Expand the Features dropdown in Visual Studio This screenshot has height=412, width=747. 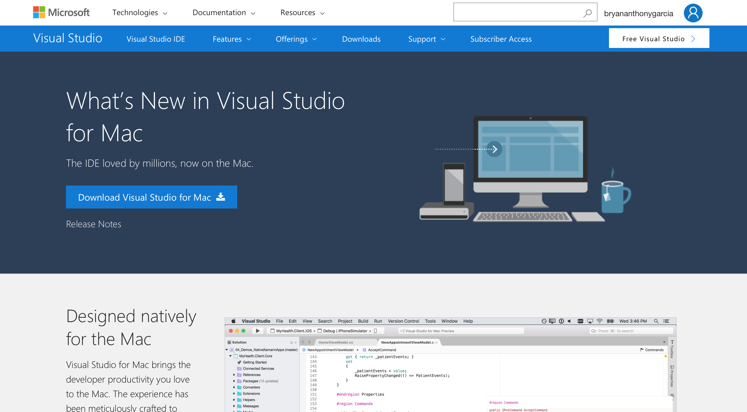tap(232, 38)
